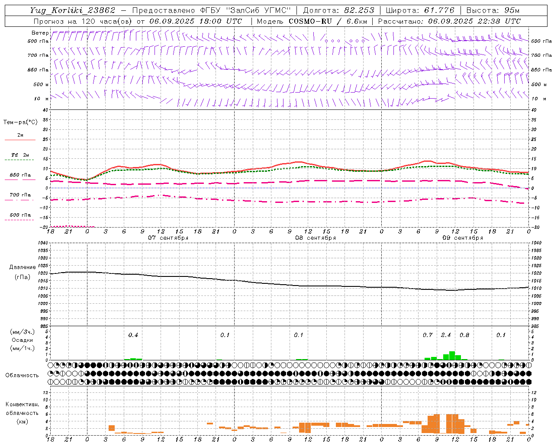Click the 07 сентября date label
Image resolution: width=554 pixels, height=443 pixels.
[168, 238]
